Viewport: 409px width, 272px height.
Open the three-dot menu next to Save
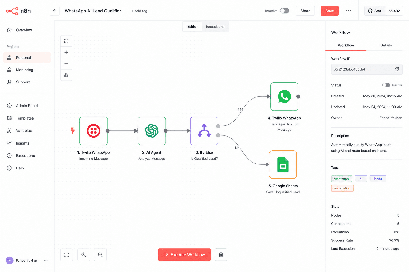point(349,11)
